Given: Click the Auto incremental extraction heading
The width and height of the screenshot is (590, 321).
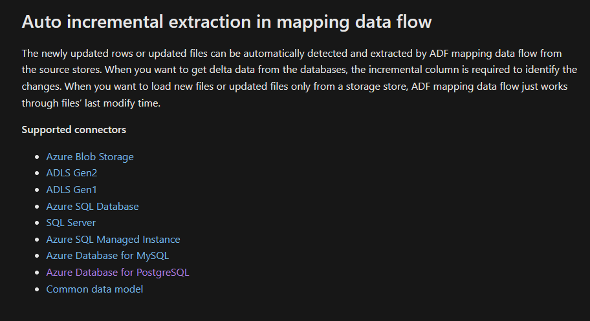Looking at the screenshot, I should point(226,22).
